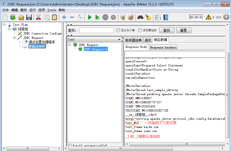
Task: Reset search with the yellow broom icon
Action: point(148,17)
